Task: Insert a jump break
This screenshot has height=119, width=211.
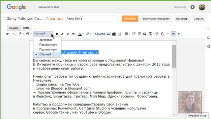Action: coord(119,34)
